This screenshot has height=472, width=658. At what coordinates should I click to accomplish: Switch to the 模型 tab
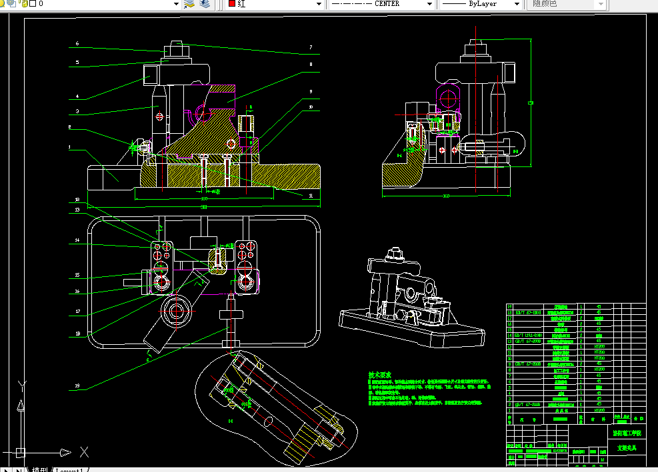coord(39,469)
